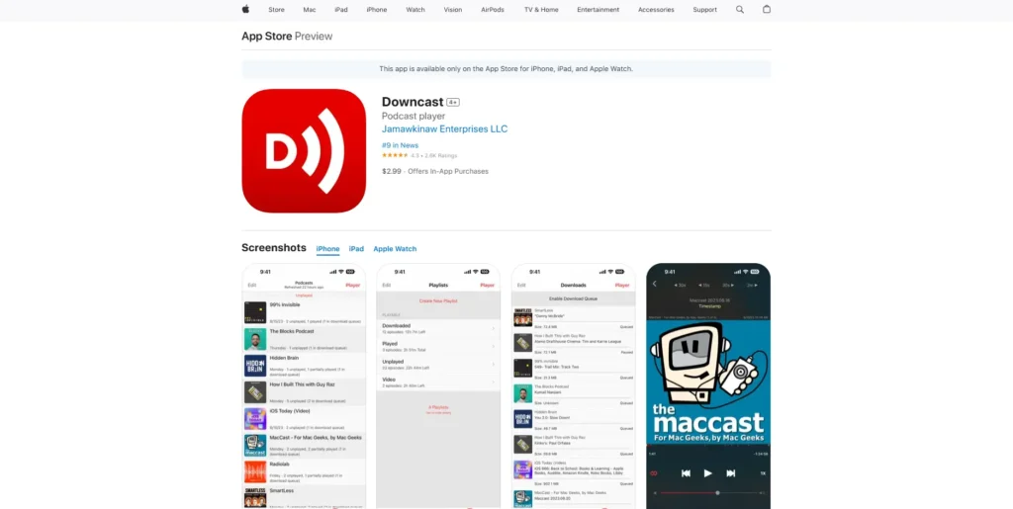Click the red repeat icon in player screenshot
Screen dimensions: 1013x509
coord(654,473)
